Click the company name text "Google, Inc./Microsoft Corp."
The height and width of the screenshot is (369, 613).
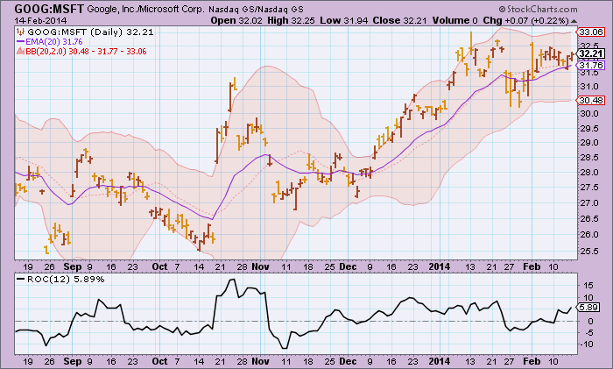(x=145, y=9)
